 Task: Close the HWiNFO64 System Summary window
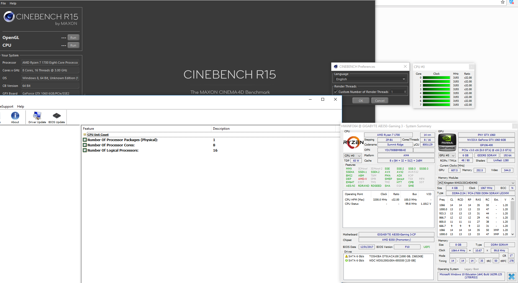coord(515,126)
